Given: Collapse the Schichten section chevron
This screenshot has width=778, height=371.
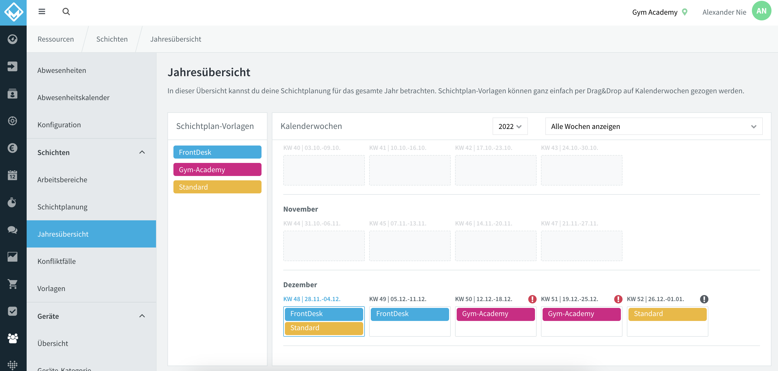Looking at the screenshot, I should [142, 152].
